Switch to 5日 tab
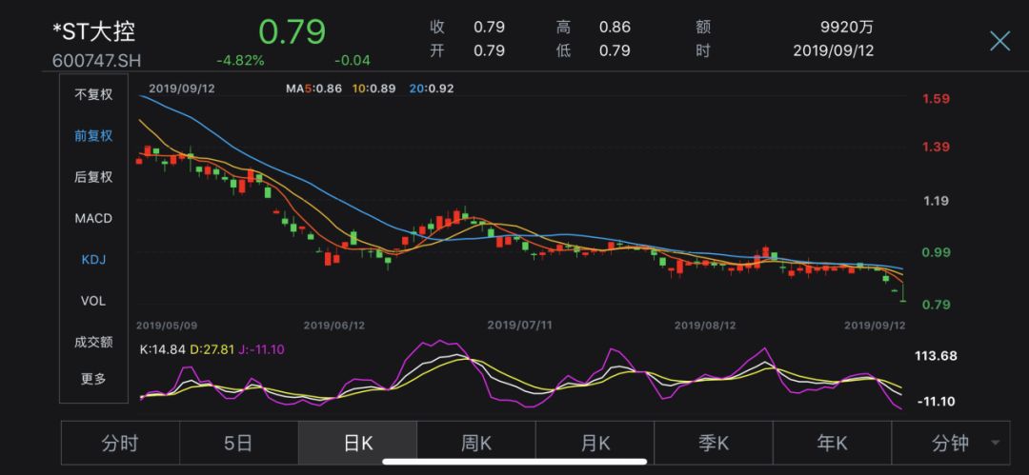Screen dimensions: 1029x475 click(x=239, y=444)
